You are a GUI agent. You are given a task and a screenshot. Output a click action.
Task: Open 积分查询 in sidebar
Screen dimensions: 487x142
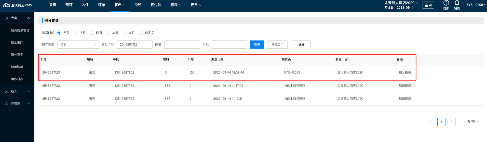click(x=17, y=55)
